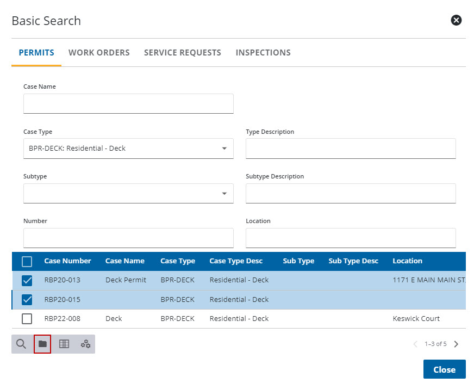
Task: Check the select-all header checkbox
Action: coord(27,261)
